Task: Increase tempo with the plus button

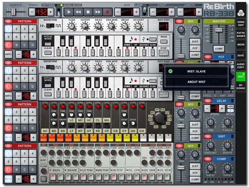Action: [51, 12]
